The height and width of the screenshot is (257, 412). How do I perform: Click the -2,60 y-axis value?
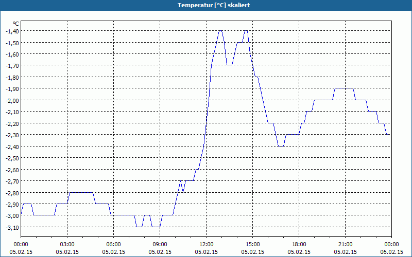click(x=12, y=170)
